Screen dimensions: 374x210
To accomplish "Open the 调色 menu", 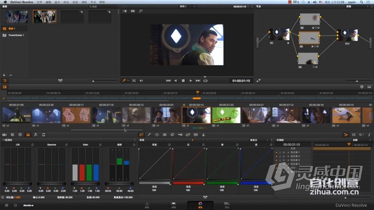I will (x=84, y=2).
